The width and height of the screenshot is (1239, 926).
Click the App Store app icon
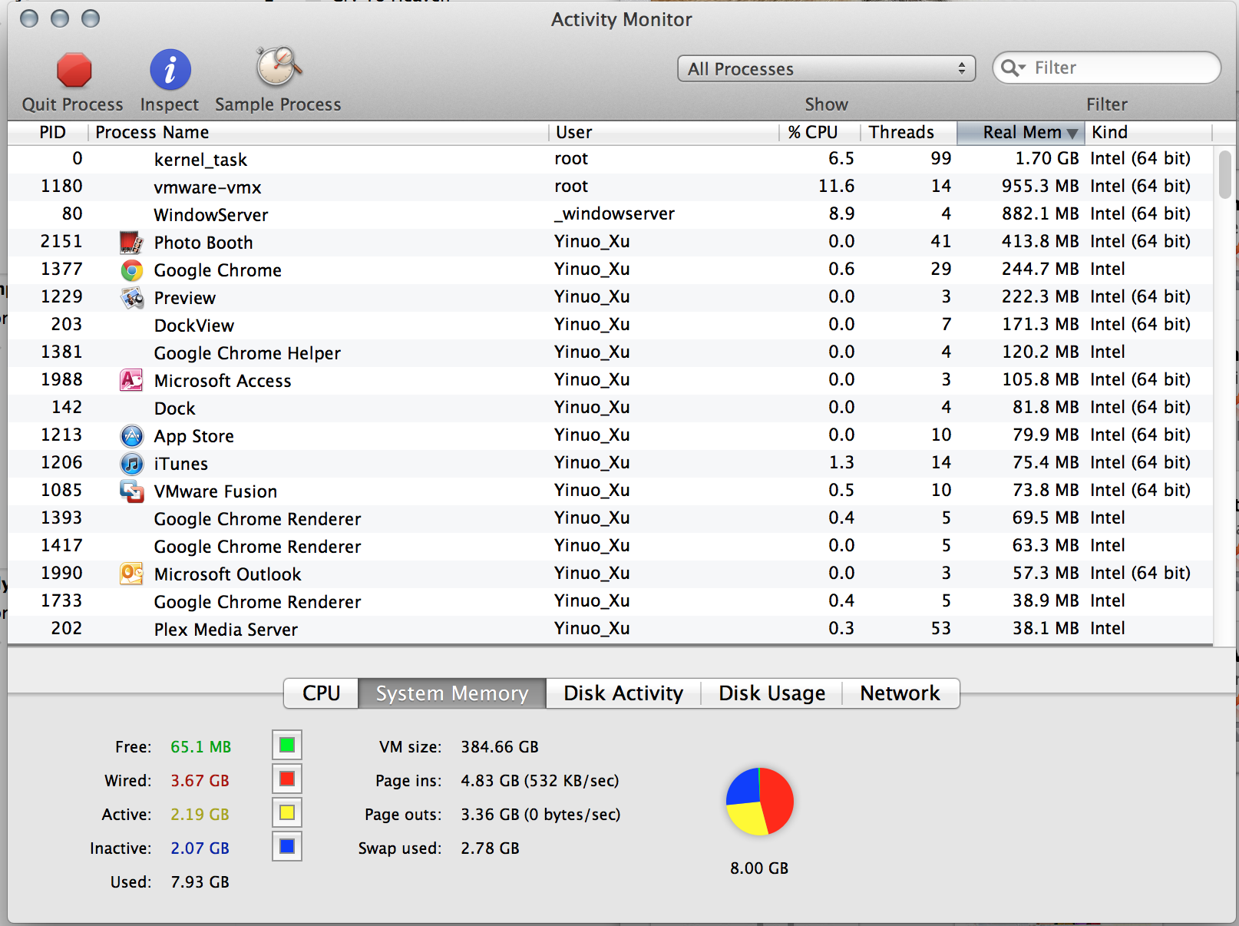coord(132,436)
